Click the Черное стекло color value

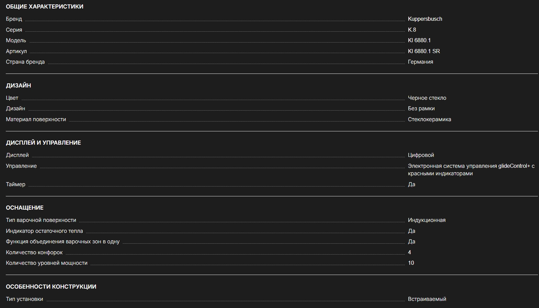(x=427, y=98)
